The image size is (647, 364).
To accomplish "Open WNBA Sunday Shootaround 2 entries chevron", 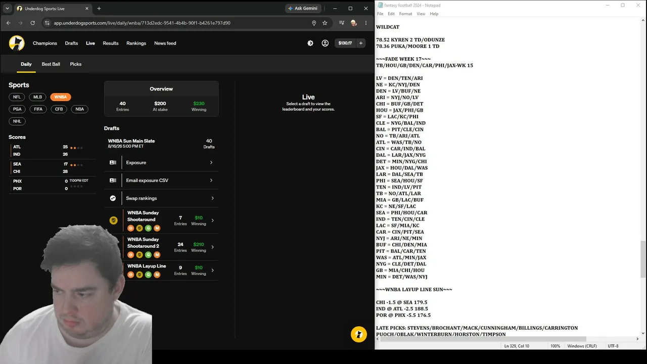I will [212, 247].
